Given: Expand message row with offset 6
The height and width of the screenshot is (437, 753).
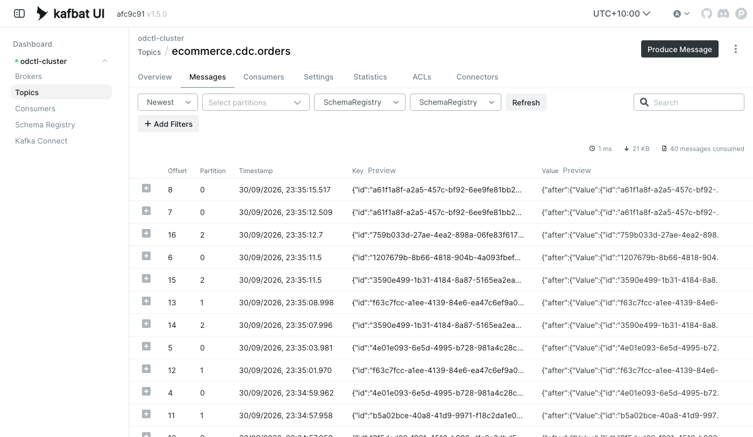Looking at the screenshot, I should (146, 256).
